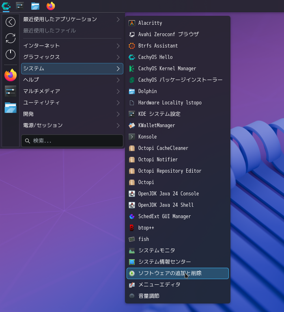
Task: Expand the グラフィックス category chevron
Action: (x=118, y=57)
